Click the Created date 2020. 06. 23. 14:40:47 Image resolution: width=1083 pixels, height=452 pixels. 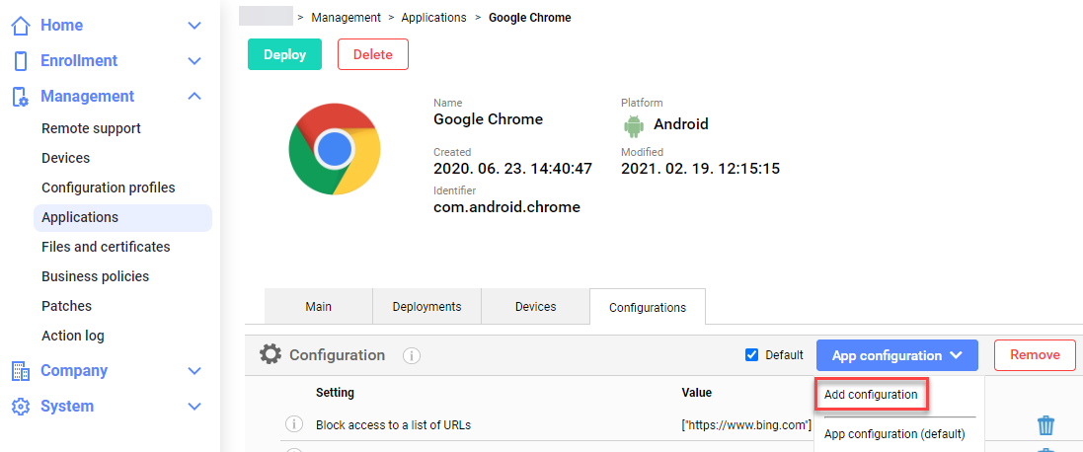tap(512, 169)
